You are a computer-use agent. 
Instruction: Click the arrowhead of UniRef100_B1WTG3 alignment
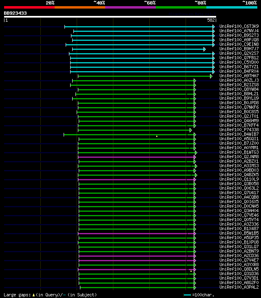pyautogui.click(x=196, y=152)
